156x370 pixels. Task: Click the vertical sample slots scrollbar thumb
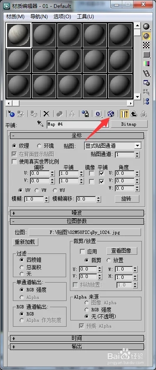[137, 32]
